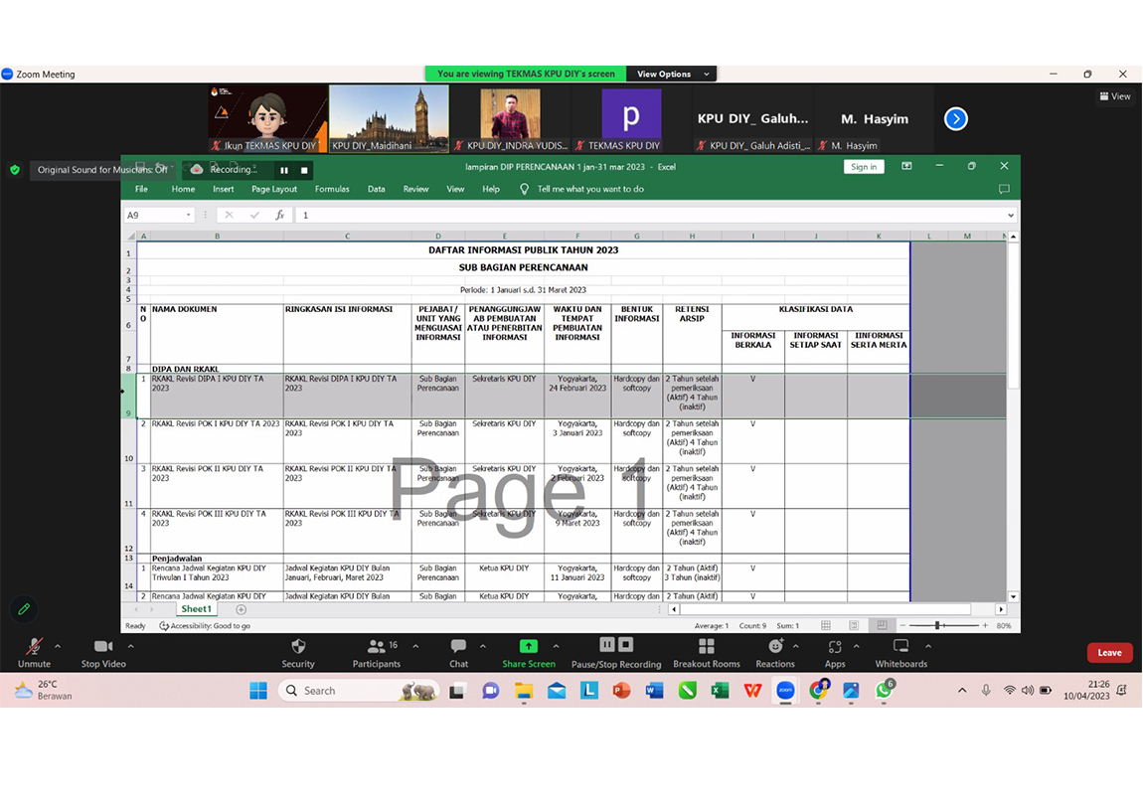Open the Participants panel
The image size is (1143, 812).
pyautogui.click(x=377, y=647)
